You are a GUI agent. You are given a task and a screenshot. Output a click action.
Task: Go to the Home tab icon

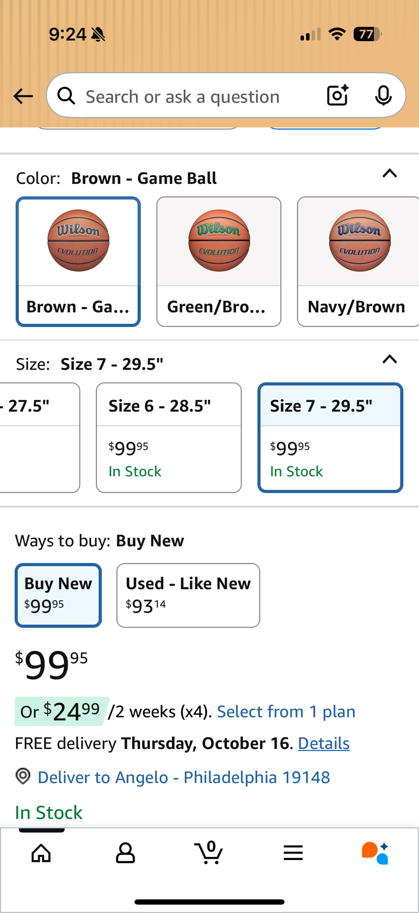(41, 853)
